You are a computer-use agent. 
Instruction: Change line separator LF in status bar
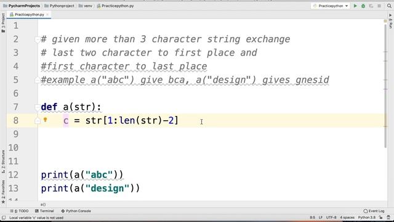[321, 218]
